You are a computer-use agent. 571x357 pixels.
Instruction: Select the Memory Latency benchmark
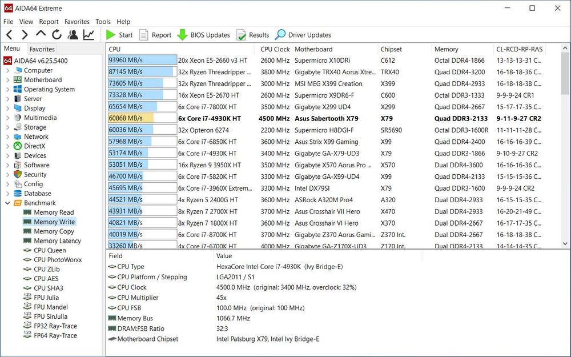coord(52,241)
